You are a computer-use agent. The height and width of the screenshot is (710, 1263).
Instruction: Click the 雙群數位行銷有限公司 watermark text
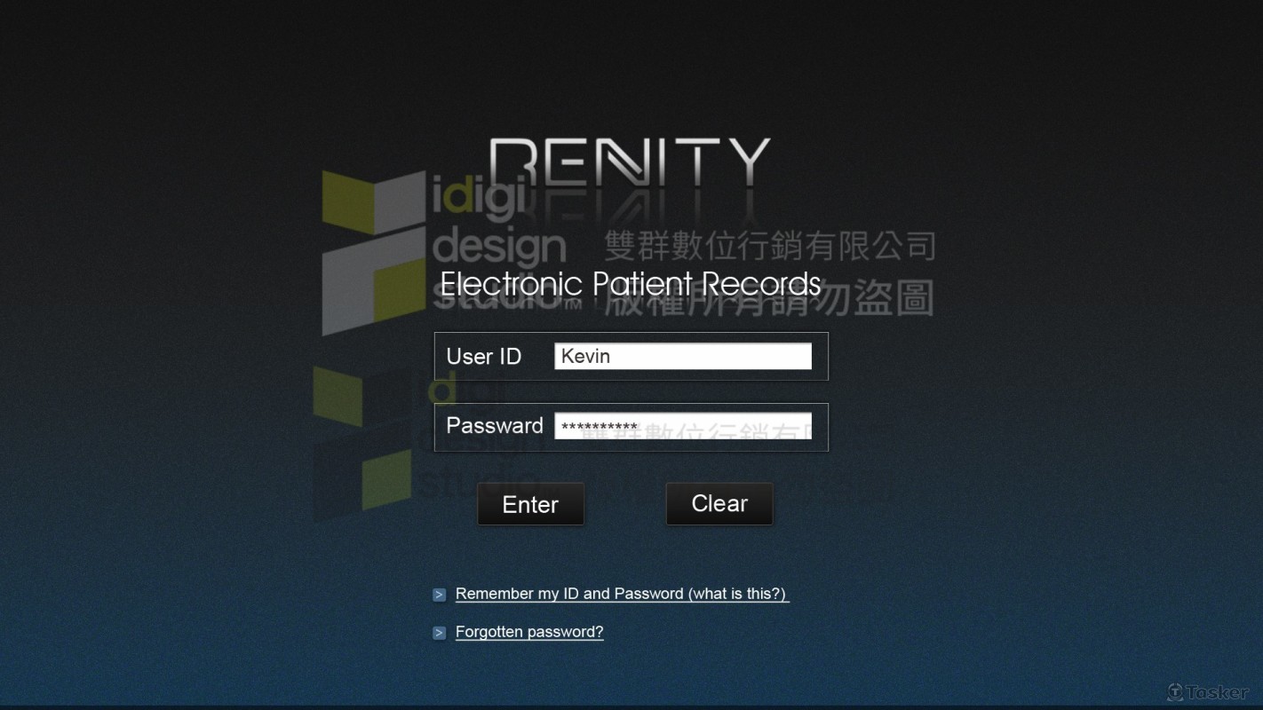(770, 246)
